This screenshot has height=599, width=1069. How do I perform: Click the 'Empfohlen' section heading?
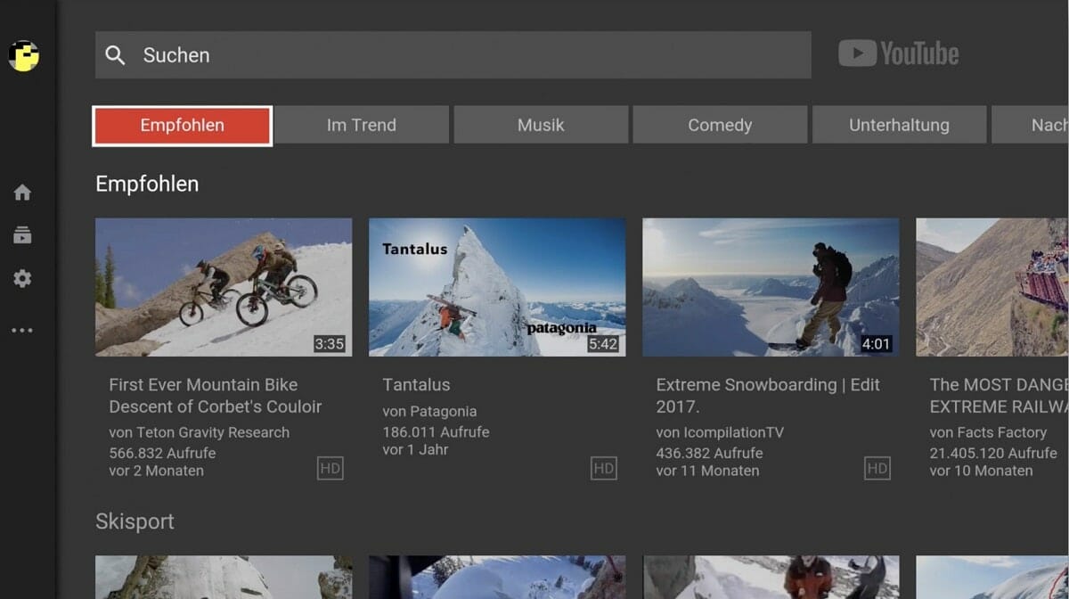tap(147, 185)
